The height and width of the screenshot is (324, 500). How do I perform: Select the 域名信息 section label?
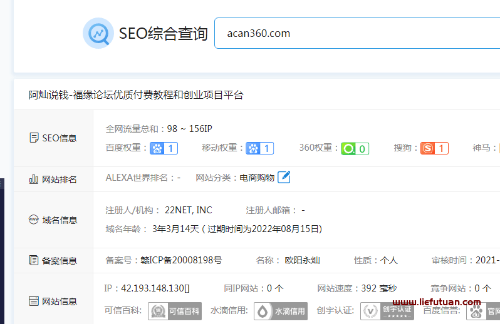point(60,220)
